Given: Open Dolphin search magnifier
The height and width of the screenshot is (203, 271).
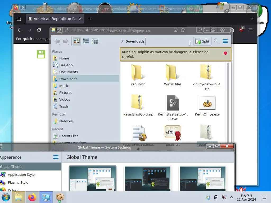Looking at the screenshot, I should click(x=216, y=41).
